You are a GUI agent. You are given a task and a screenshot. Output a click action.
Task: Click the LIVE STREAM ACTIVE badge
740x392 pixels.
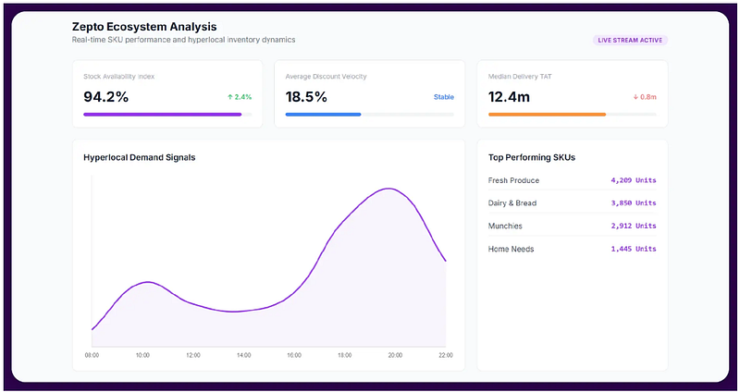pyautogui.click(x=630, y=41)
